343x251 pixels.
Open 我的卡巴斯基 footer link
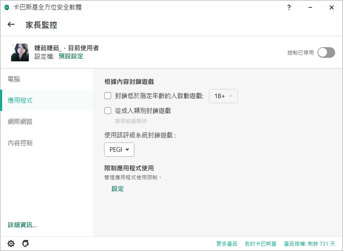(260, 244)
